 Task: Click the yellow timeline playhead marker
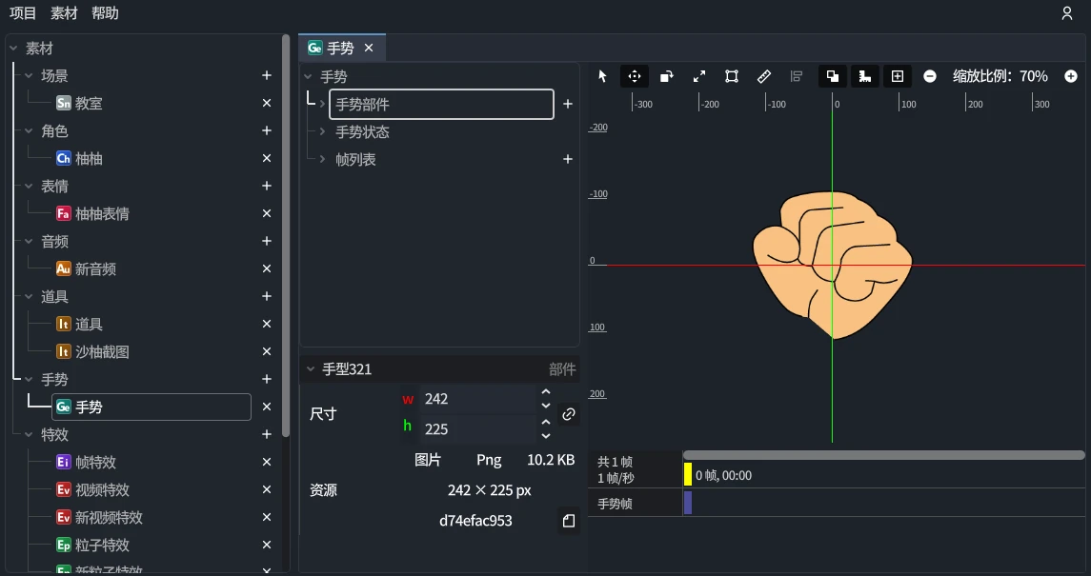tap(687, 474)
